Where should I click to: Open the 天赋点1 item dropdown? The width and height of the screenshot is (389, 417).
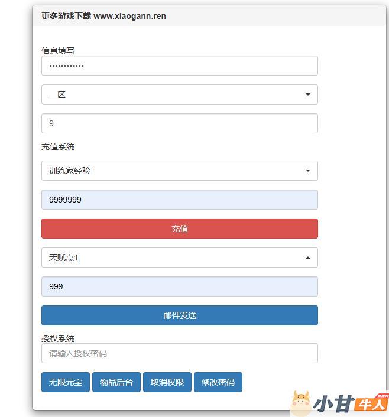coord(179,258)
